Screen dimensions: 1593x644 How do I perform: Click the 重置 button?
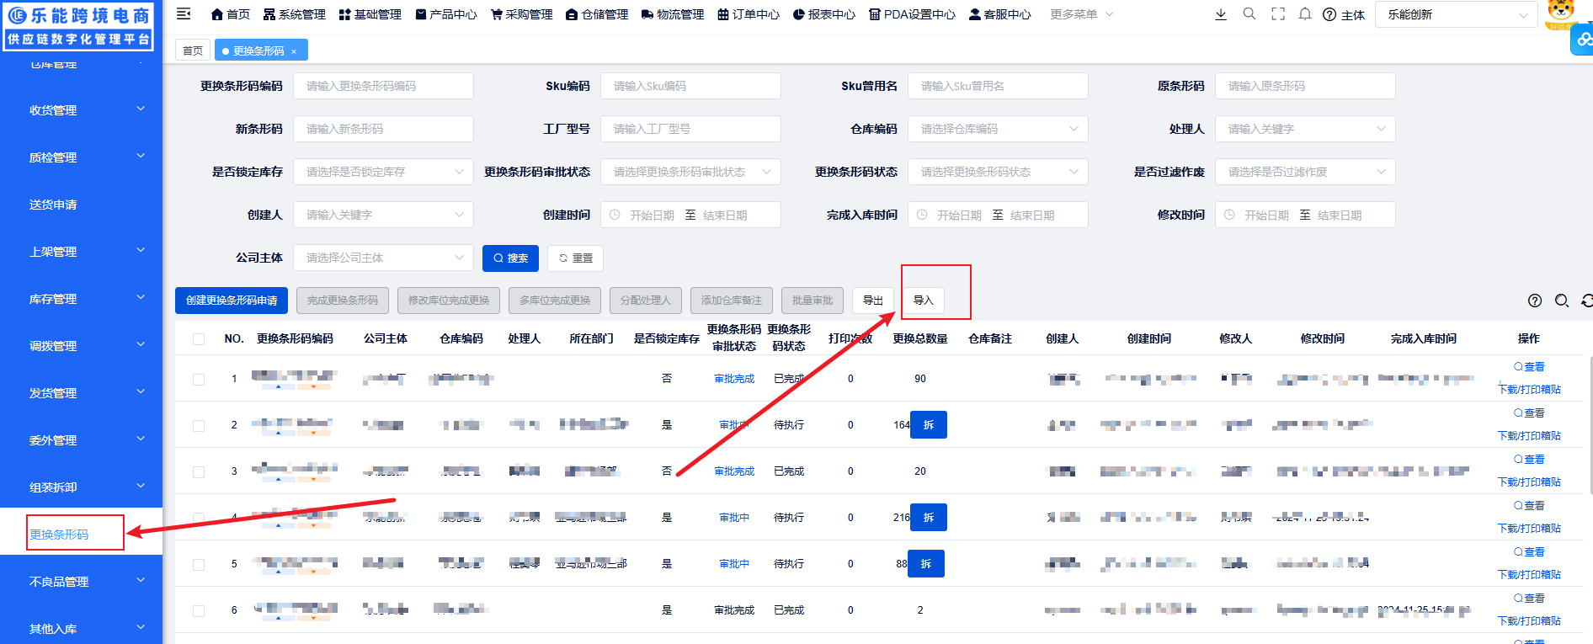coord(575,258)
